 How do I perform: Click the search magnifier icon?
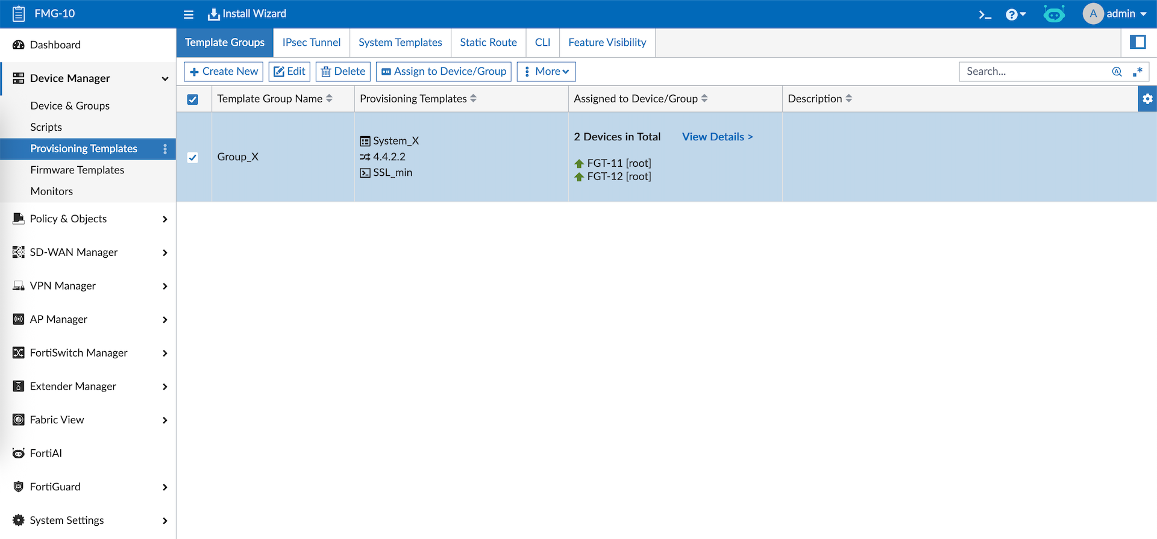point(1117,72)
